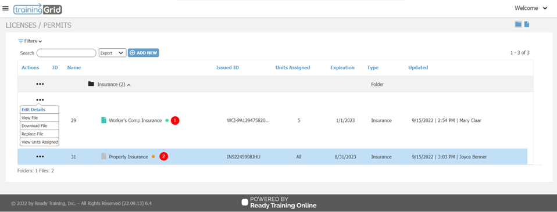Screen dimensions: 557x212
Task: Sort by the Expiration column header
Action: 342,67
